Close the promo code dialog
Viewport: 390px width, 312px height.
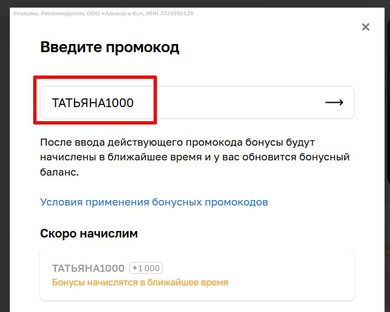365,27
